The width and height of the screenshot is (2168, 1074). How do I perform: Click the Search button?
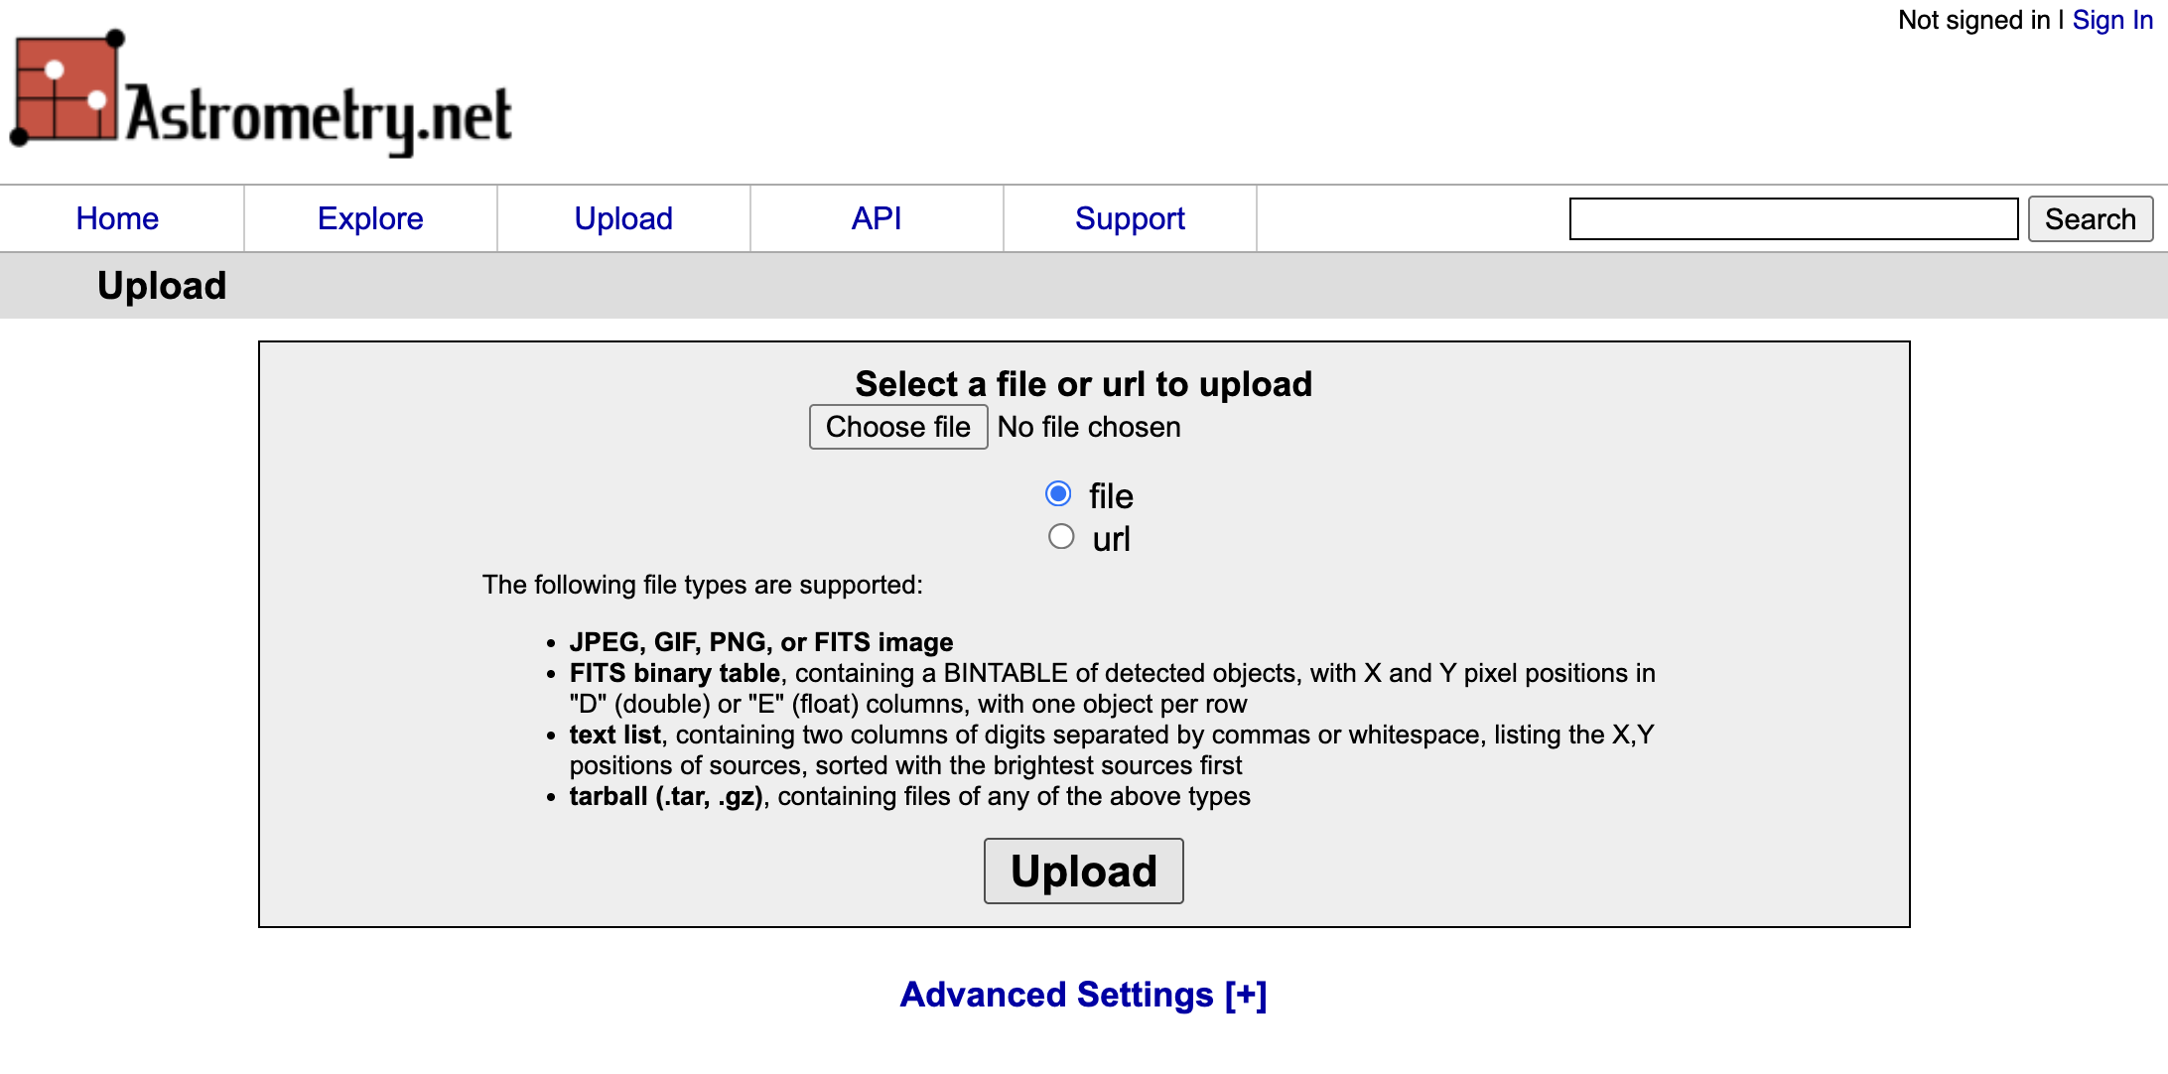click(x=2091, y=217)
